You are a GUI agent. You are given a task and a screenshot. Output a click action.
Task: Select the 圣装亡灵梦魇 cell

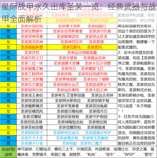(32, 79)
